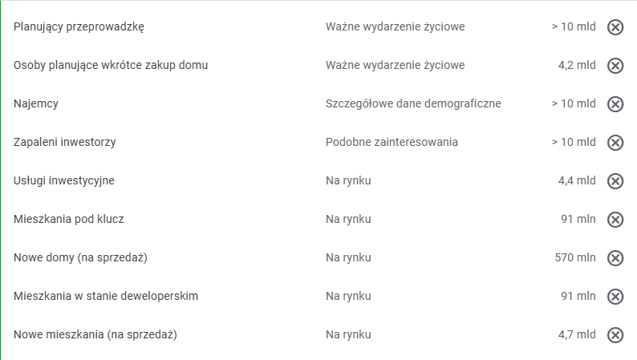Select the Najemcy row label

pyautogui.click(x=36, y=103)
